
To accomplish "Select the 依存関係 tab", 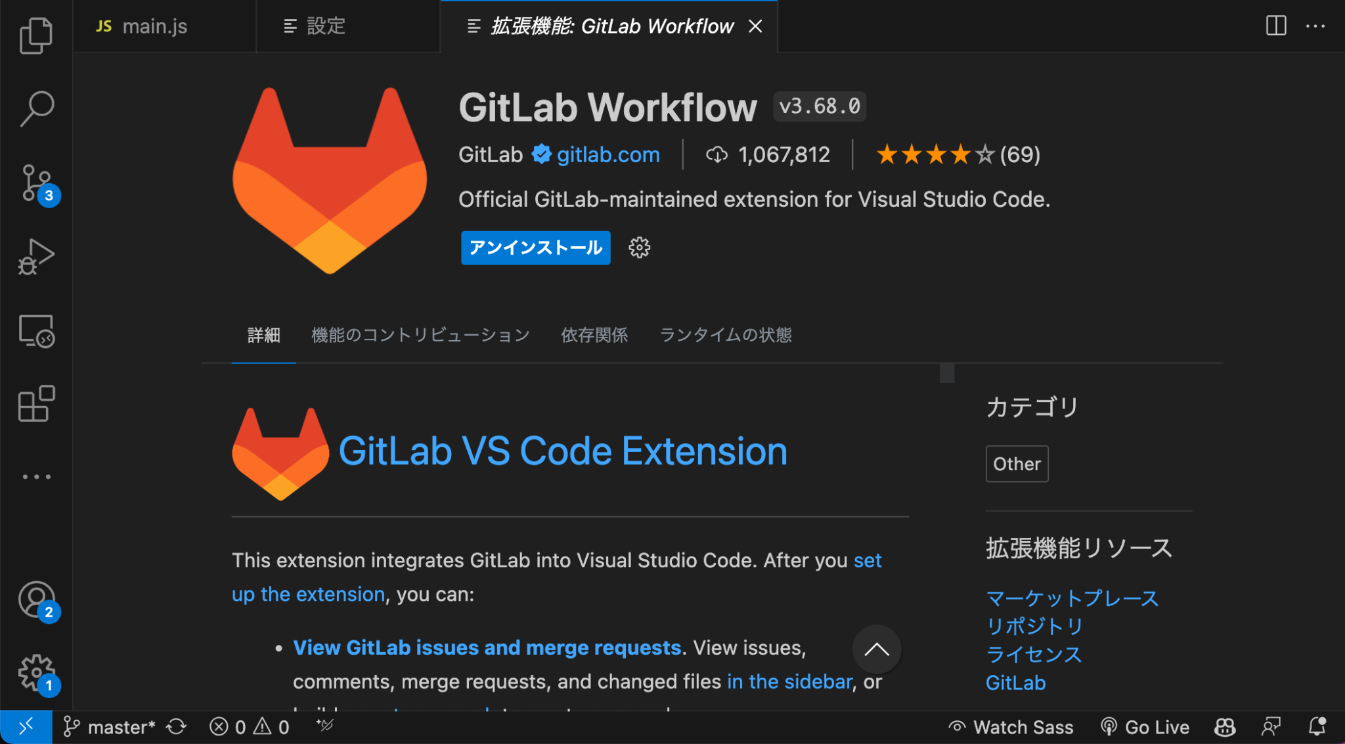I will coord(594,335).
